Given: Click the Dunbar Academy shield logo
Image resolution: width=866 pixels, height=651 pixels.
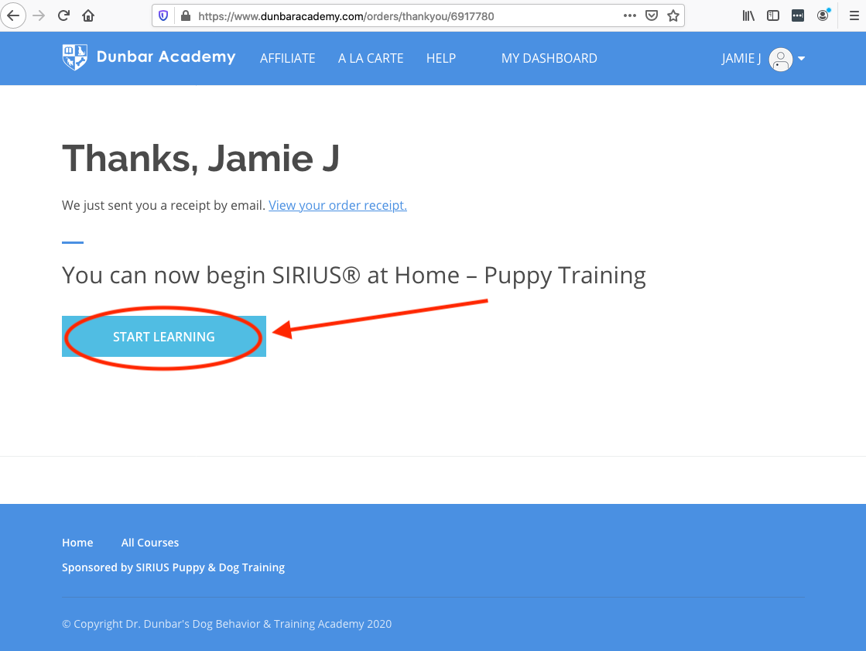Looking at the screenshot, I should [74, 57].
